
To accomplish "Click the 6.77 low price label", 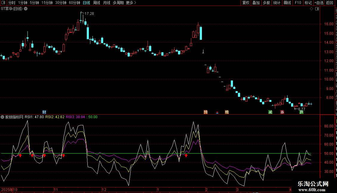I will tap(302, 109).
